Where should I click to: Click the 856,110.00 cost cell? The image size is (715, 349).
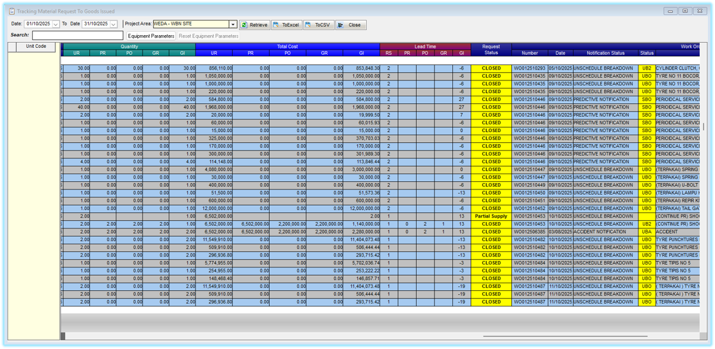[x=214, y=68]
